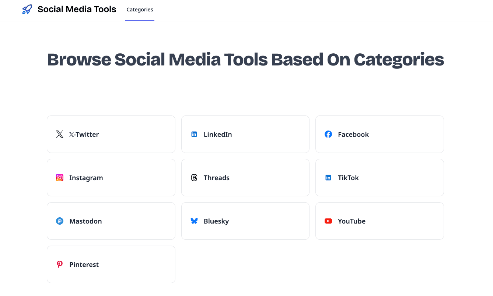Open the X-Twitter category link
The height and width of the screenshot is (296, 493).
84,135
